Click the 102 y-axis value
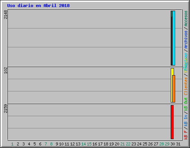Screen dimensions: 190x148 (6, 70)
